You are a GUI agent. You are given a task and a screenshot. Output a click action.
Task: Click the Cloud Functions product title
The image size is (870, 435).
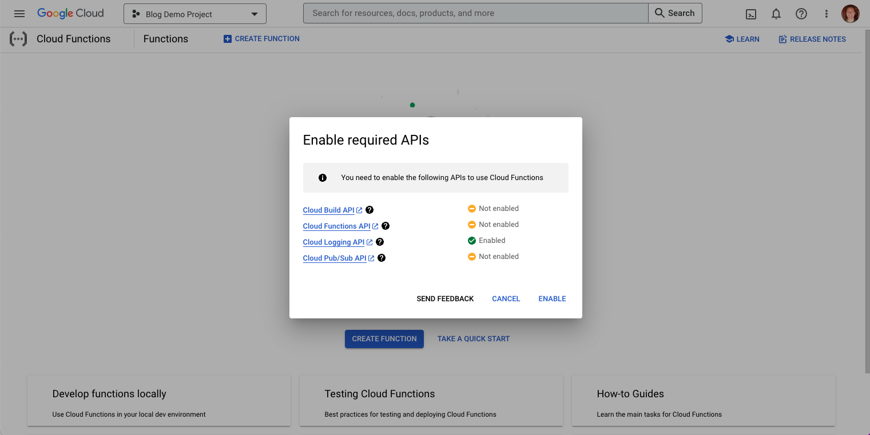point(74,39)
